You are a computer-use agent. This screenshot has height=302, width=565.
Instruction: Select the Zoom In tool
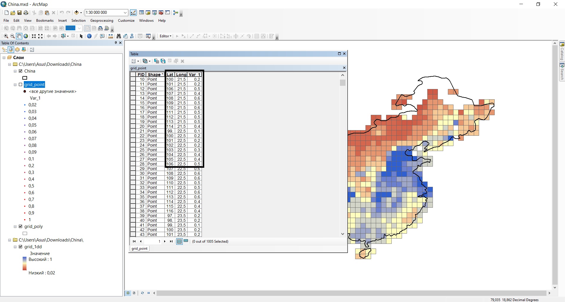click(x=6, y=36)
